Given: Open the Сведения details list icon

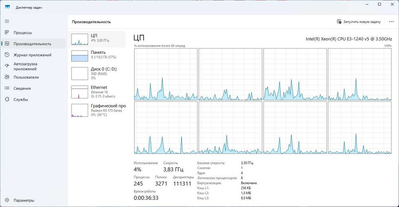Looking at the screenshot, I should coord(7,88).
